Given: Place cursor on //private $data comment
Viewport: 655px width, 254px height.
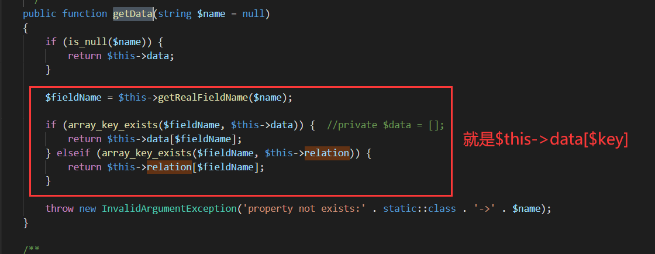Looking at the screenshot, I should 385,125.
